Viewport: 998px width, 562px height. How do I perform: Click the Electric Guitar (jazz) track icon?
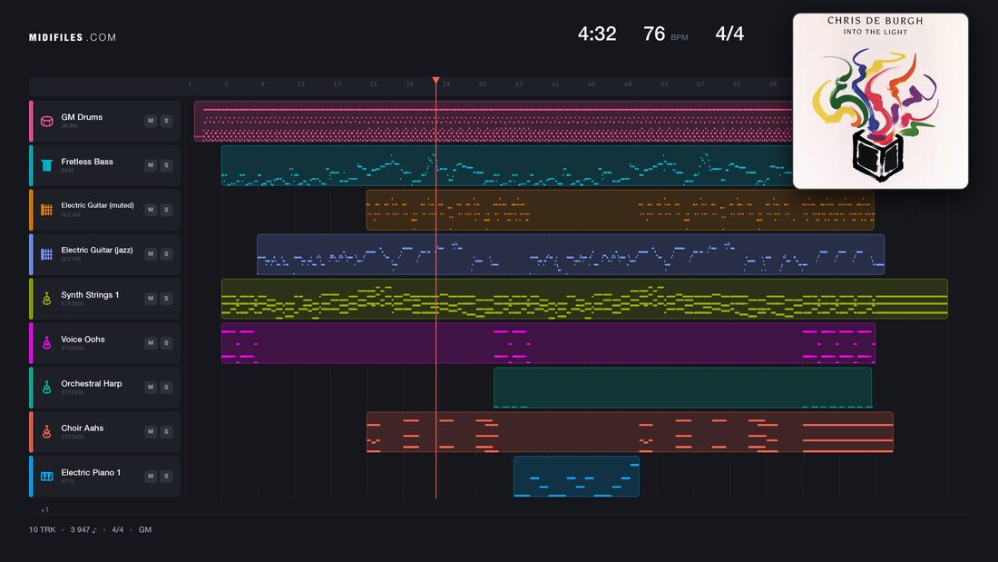[x=46, y=254]
